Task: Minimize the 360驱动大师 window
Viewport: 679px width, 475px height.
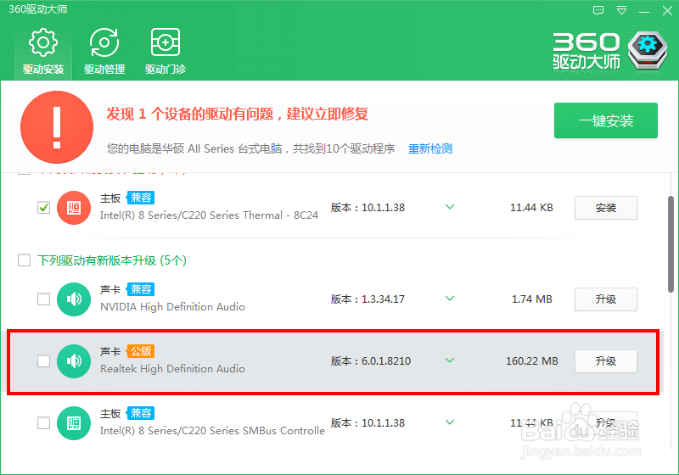Action: point(644,10)
